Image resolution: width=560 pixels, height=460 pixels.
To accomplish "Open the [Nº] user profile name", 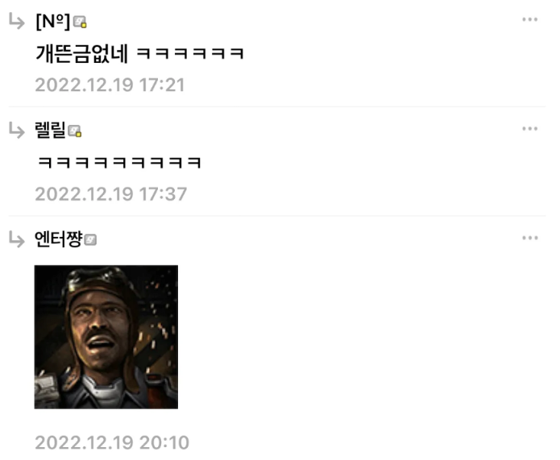I will pos(53,22).
